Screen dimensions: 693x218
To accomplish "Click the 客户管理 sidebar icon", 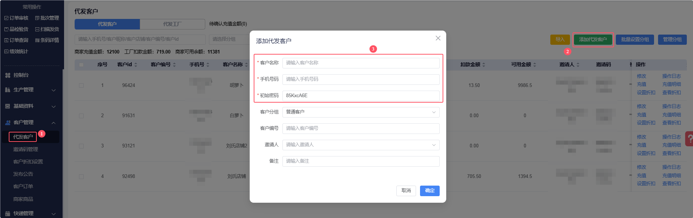I will coord(8,122).
